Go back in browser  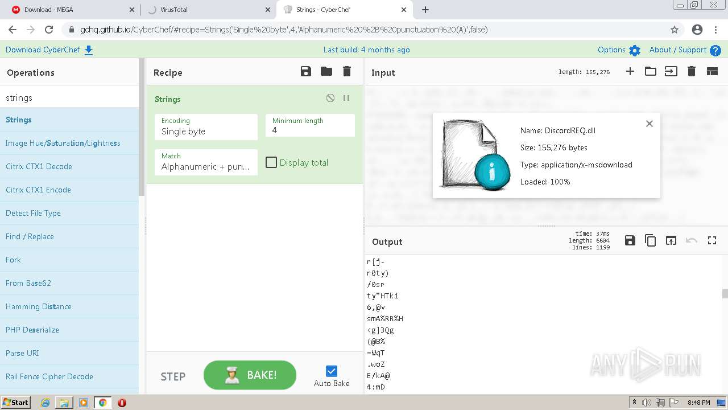point(13,30)
